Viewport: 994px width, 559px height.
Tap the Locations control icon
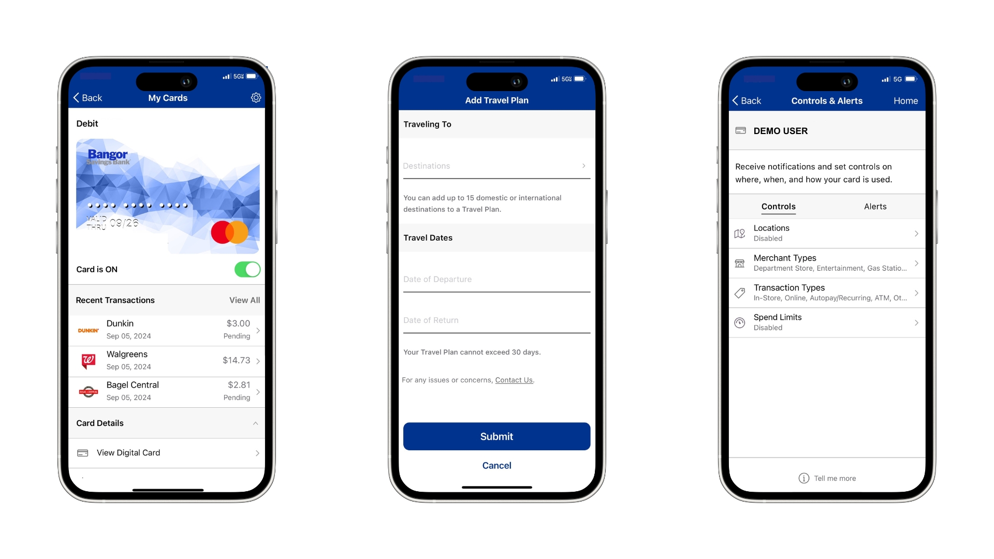click(741, 233)
